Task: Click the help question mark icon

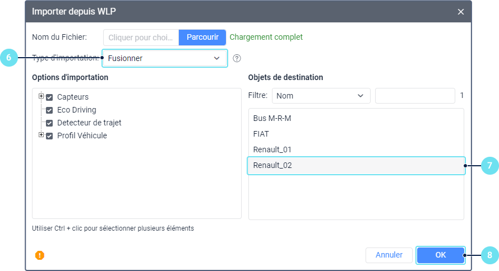Action: point(237,58)
